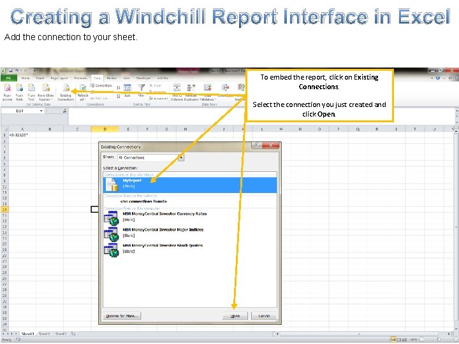Select row 14 header

4,210
